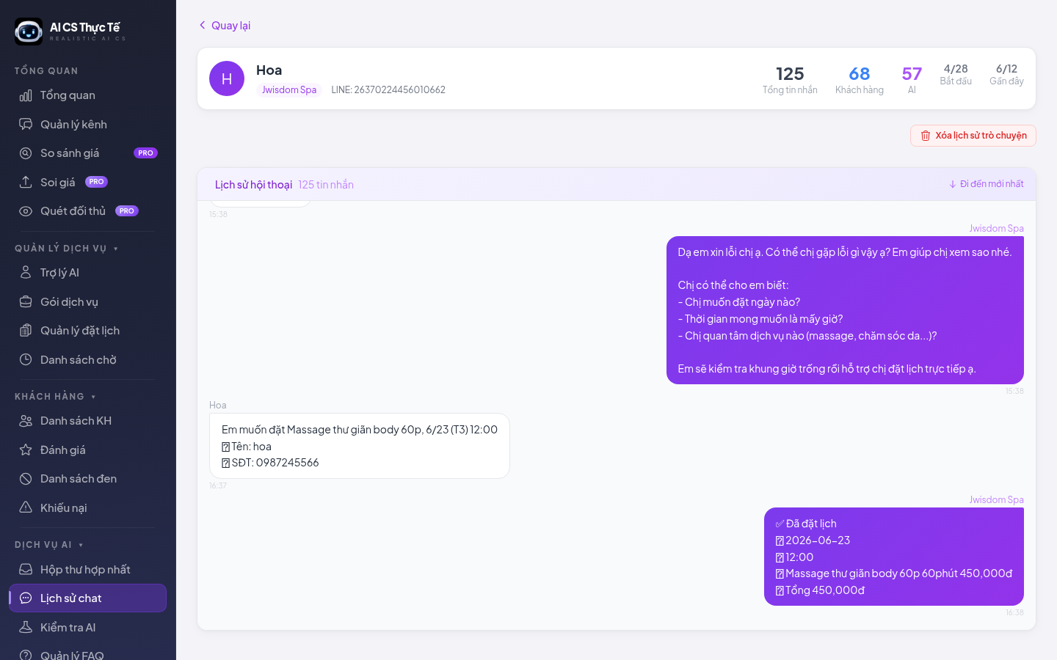The width and height of the screenshot is (1057, 660).
Task: Open Hộp thư hợp nhất inbox
Action: pyautogui.click(x=87, y=570)
